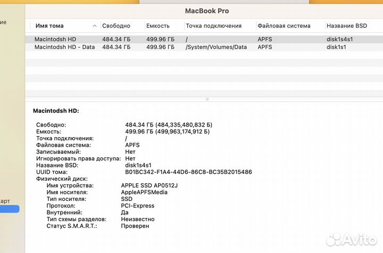This screenshot has height=253, width=383.
Task: Click the Тип носителя SSD value
Action: [x=127, y=199]
